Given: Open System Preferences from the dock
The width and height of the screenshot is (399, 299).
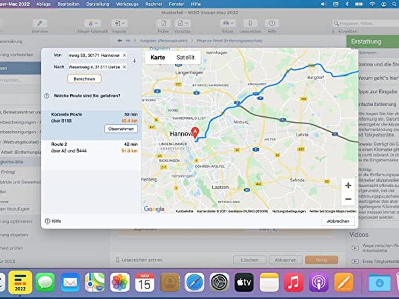Looking at the screenshot, I should 219,282.
